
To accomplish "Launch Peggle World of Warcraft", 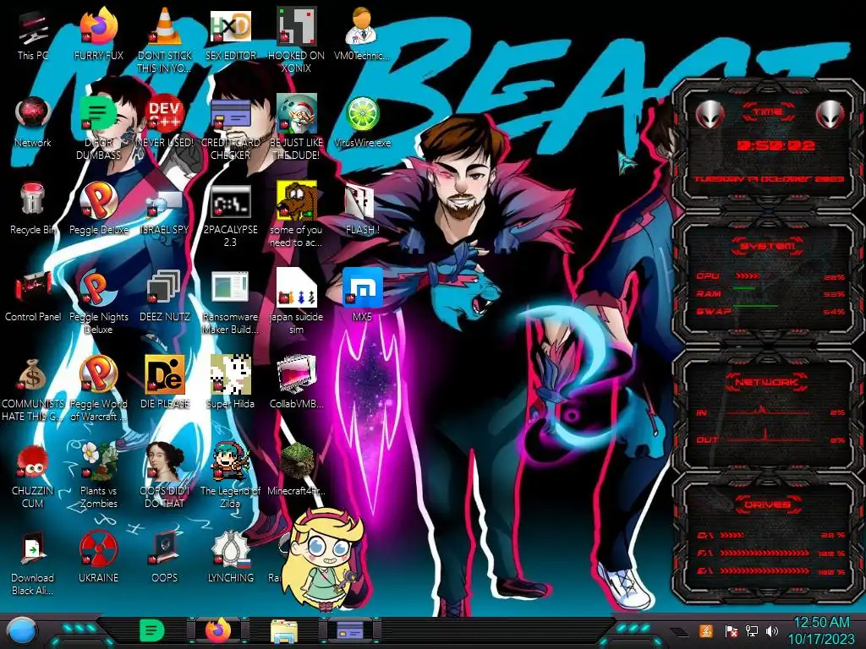I will tap(98, 389).
